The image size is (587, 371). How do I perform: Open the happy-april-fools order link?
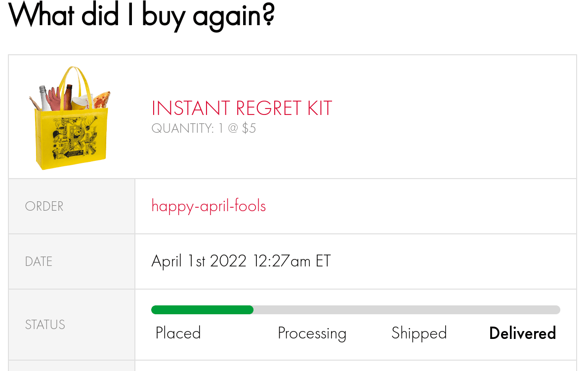(209, 206)
